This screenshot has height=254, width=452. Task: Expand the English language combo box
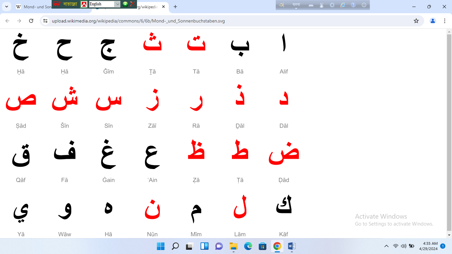pos(117,4)
